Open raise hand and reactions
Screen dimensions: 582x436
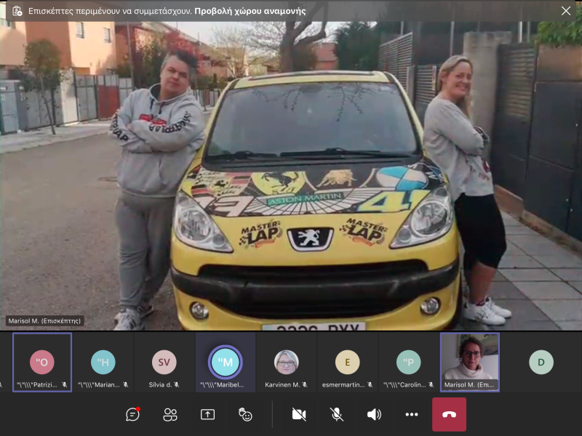click(245, 414)
